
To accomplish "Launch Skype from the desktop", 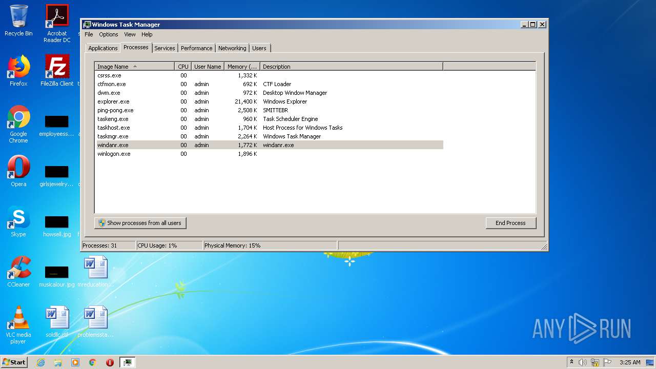I will pos(18,221).
